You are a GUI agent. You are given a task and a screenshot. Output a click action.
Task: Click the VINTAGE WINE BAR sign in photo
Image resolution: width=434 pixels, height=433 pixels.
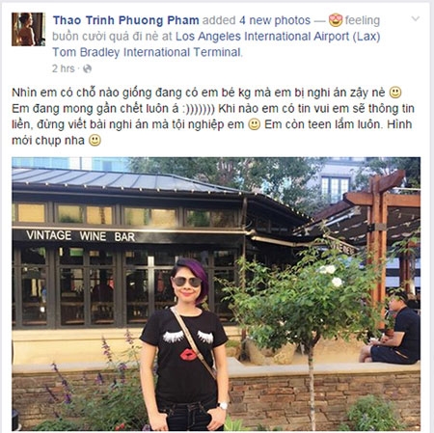pyautogui.click(x=80, y=236)
